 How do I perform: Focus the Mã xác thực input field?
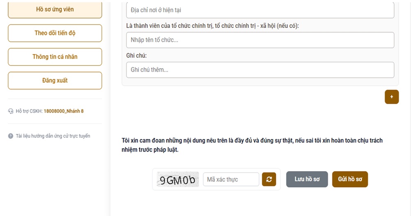(x=231, y=179)
